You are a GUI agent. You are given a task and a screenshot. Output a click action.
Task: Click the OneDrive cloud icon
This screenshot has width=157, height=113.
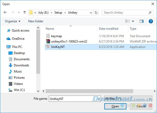pyautogui.click(x=8, y=39)
